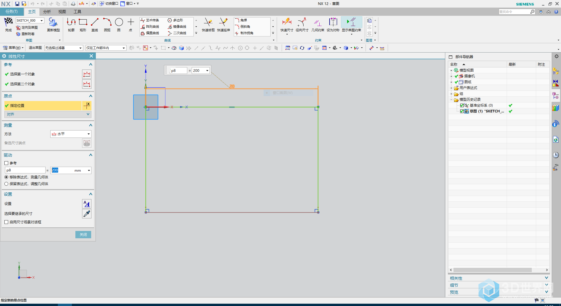
Task: Click the Finish sketch checkered flag icon
Action: tap(8, 22)
